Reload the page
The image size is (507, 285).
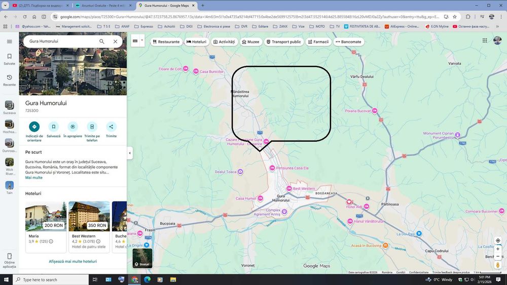point(24,17)
